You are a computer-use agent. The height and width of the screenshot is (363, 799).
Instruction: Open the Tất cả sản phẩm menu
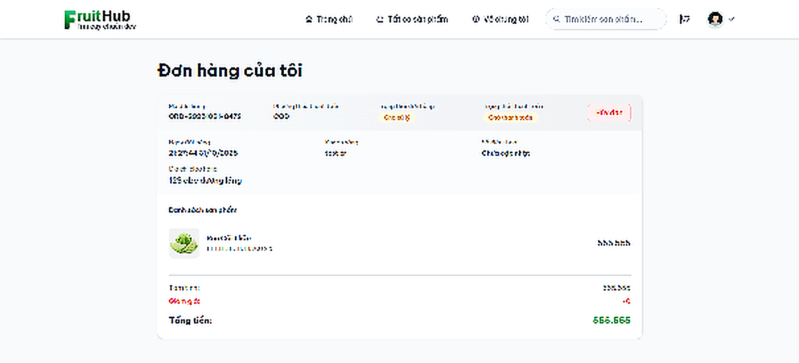click(412, 19)
